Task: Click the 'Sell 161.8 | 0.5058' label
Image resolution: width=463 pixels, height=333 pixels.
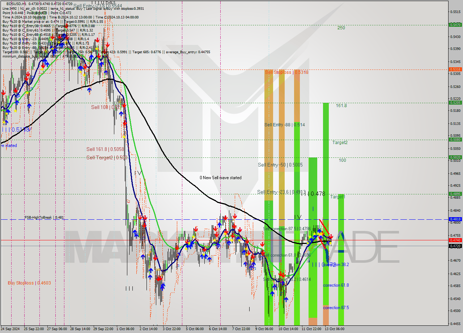Action: (x=105, y=149)
